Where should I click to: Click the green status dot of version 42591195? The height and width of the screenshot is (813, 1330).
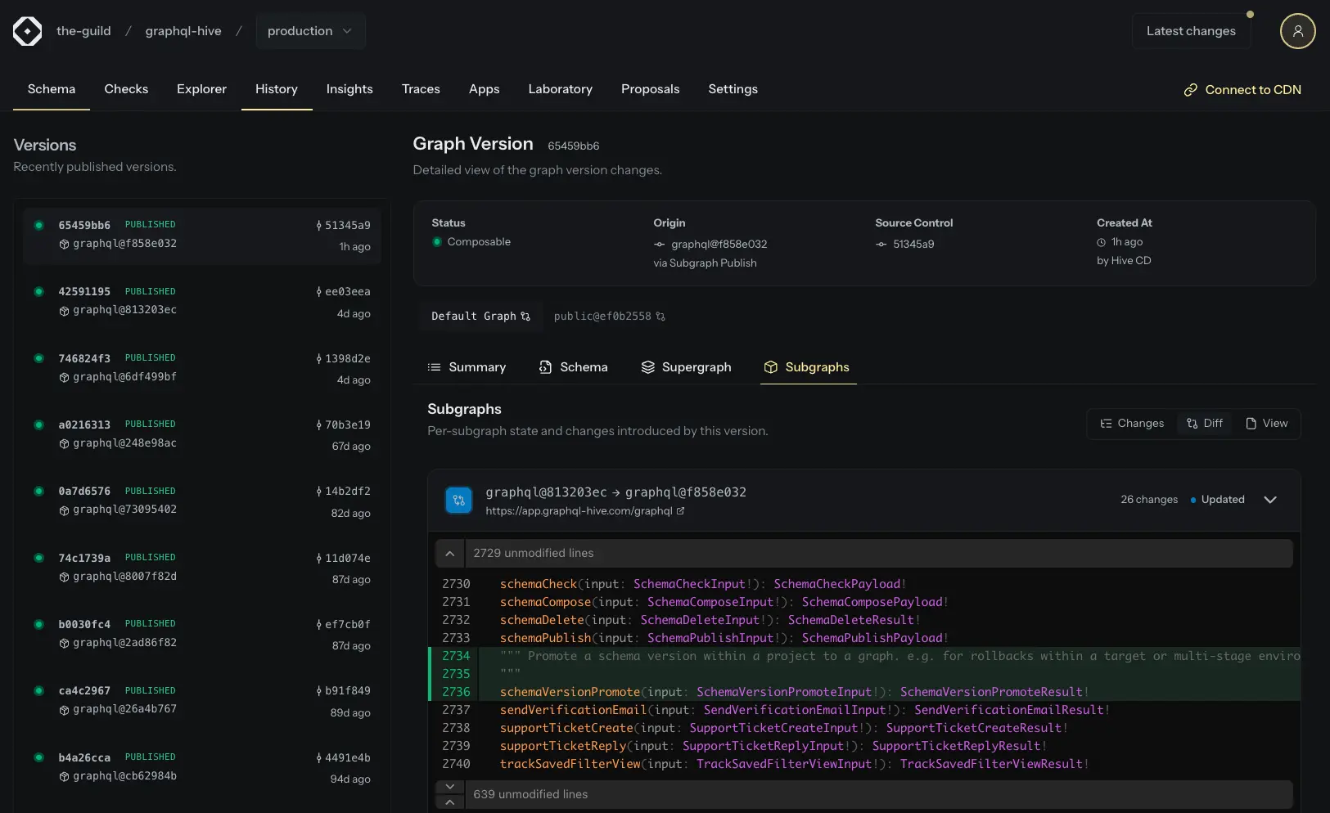tap(38, 291)
